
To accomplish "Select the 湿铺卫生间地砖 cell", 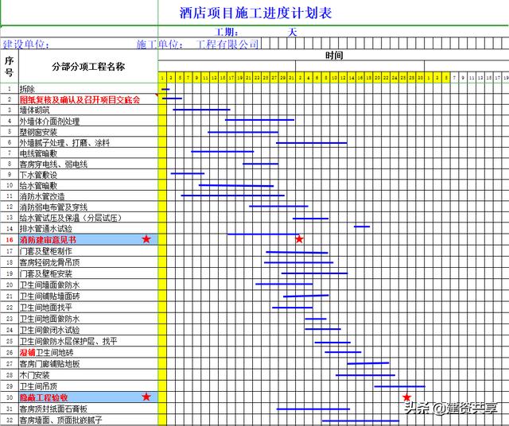I will click(88, 352).
